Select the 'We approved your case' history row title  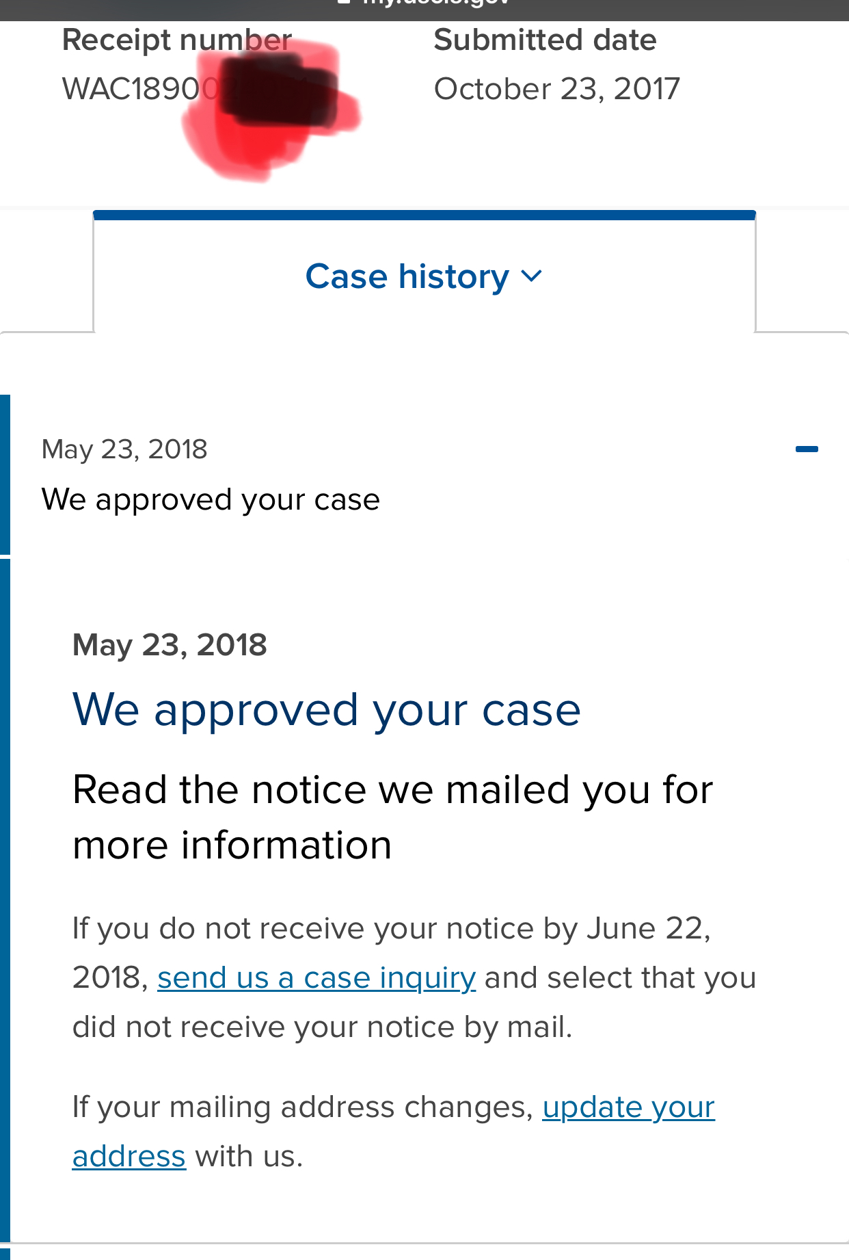(211, 499)
